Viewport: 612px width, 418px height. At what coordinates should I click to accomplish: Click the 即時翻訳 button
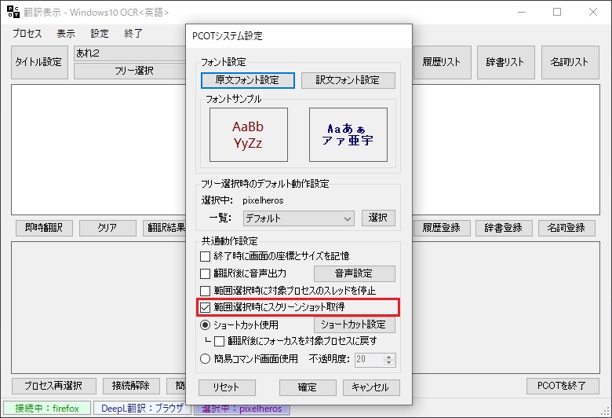coord(44,228)
